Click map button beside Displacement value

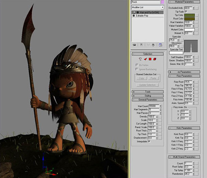click(x=160, y=138)
